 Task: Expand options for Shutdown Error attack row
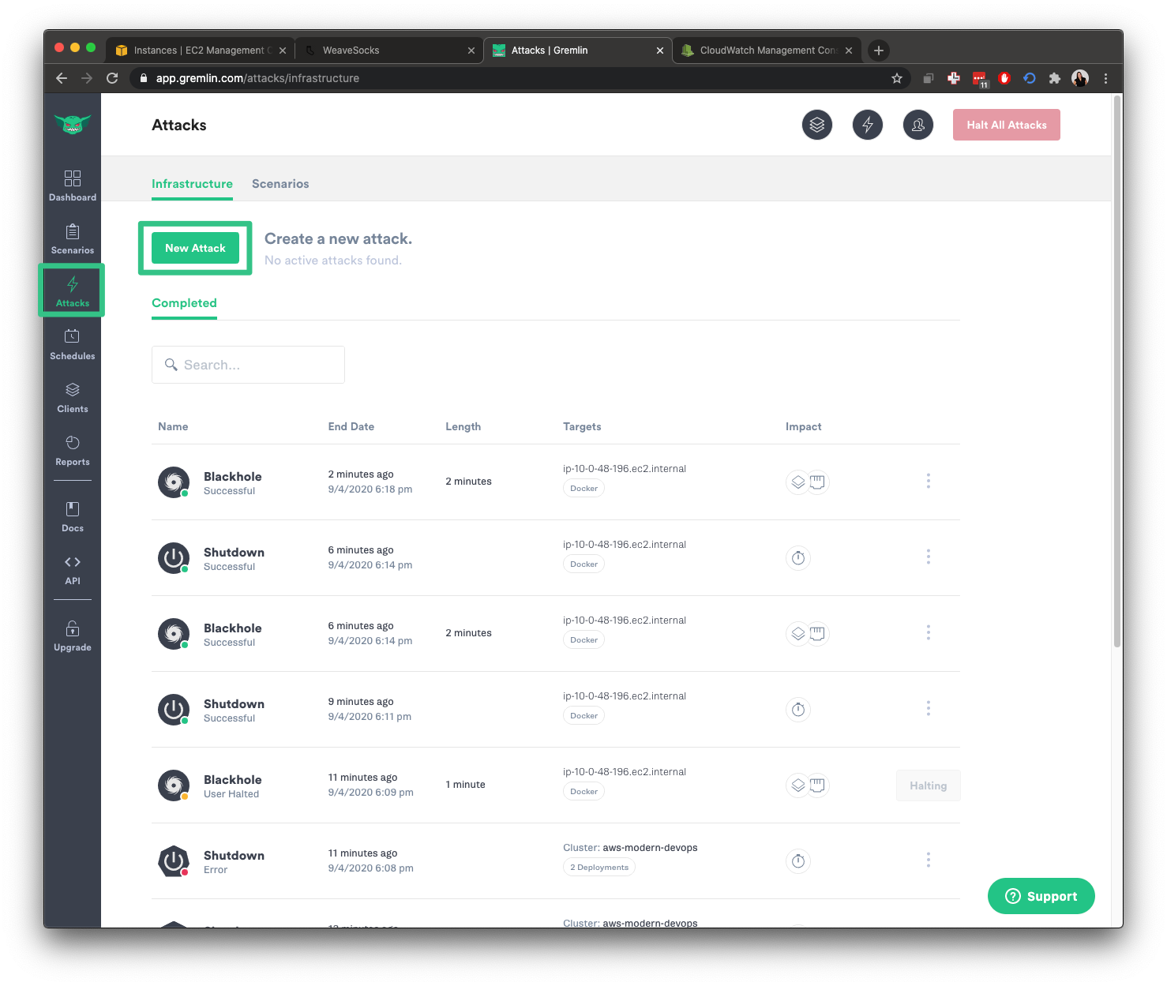(x=928, y=860)
